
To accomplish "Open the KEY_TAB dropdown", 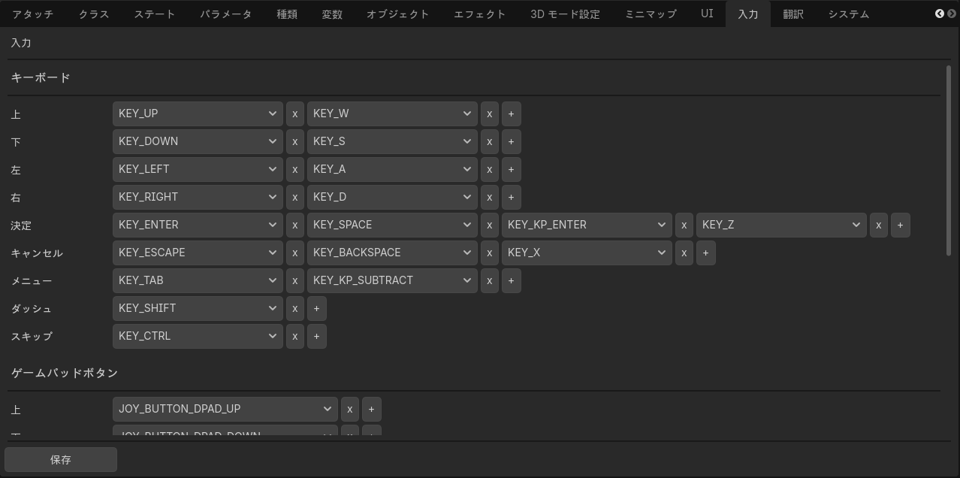I will (x=198, y=280).
